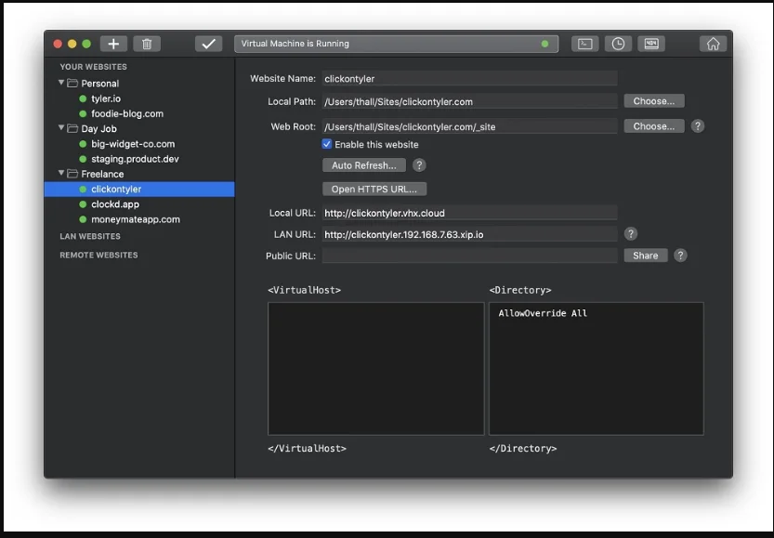This screenshot has width=774, height=538.
Task: Open the terminal console icon
Action: pos(585,44)
